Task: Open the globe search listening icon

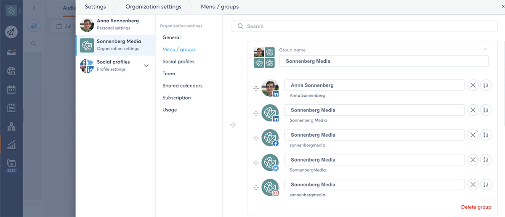Action: click(11, 71)
